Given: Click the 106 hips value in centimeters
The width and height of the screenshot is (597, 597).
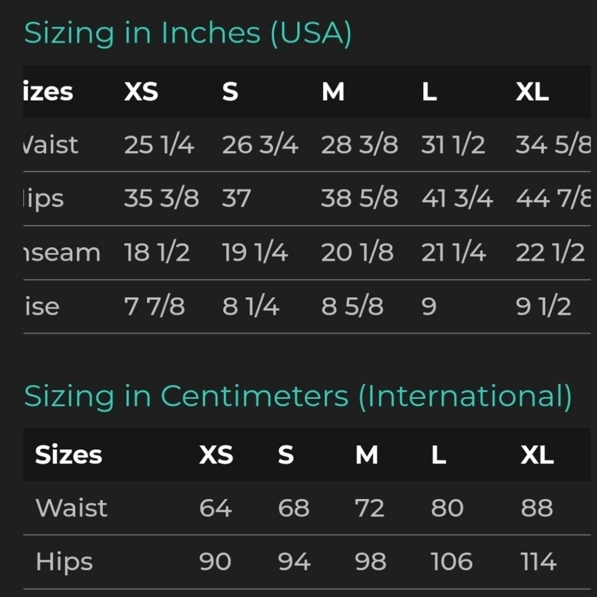Looking at the screenshot, I should (451, 562).
